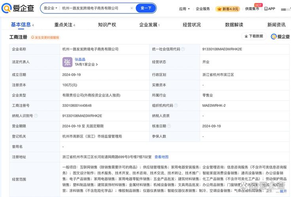Select the registration number 330108001440648

(77, 106)
